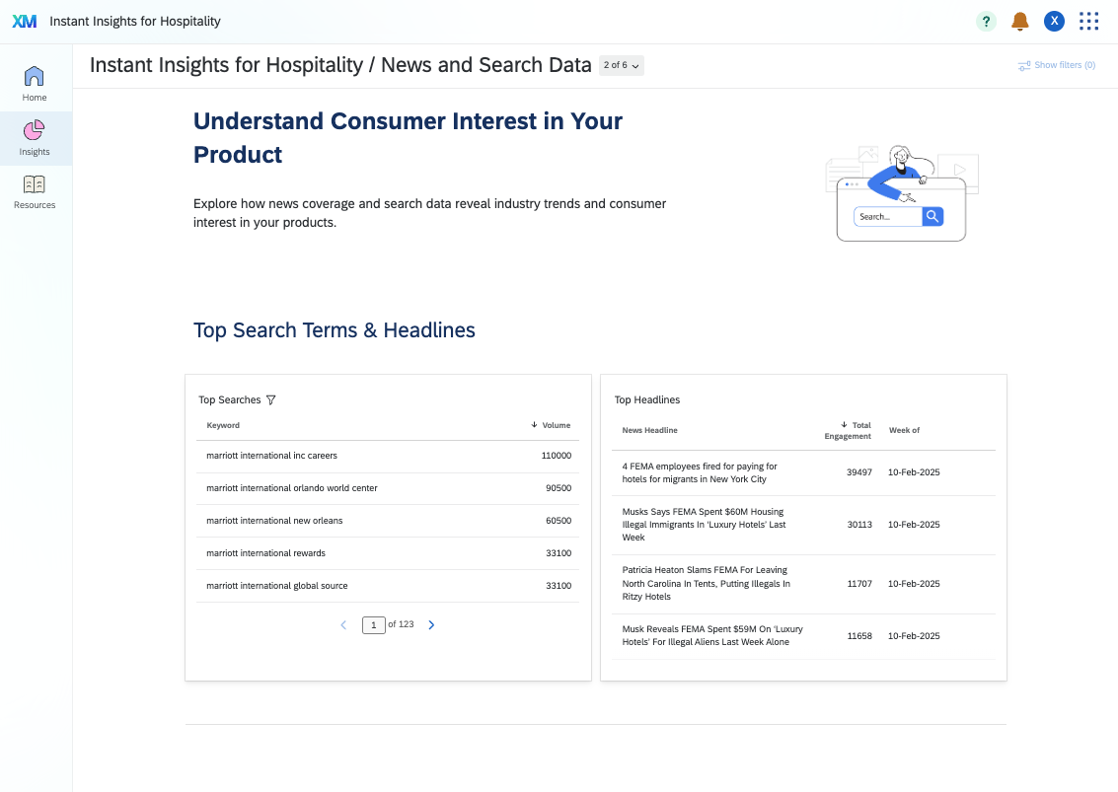Open Insights in the sidebar
Screen dimensions: 1118x792
pos(35,138)
